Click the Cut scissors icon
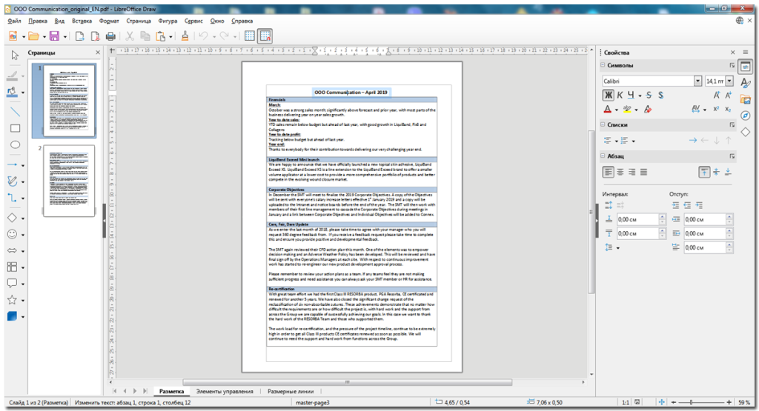Screen dimensions: 759x411 tap(129, 36)
